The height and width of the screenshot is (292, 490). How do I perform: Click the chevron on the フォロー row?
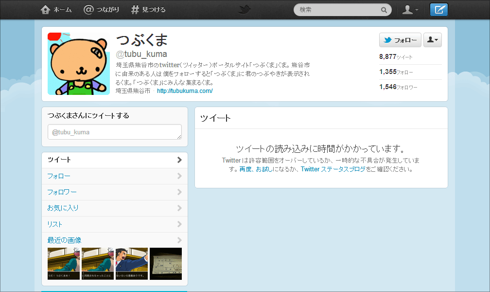pos(179,176)
